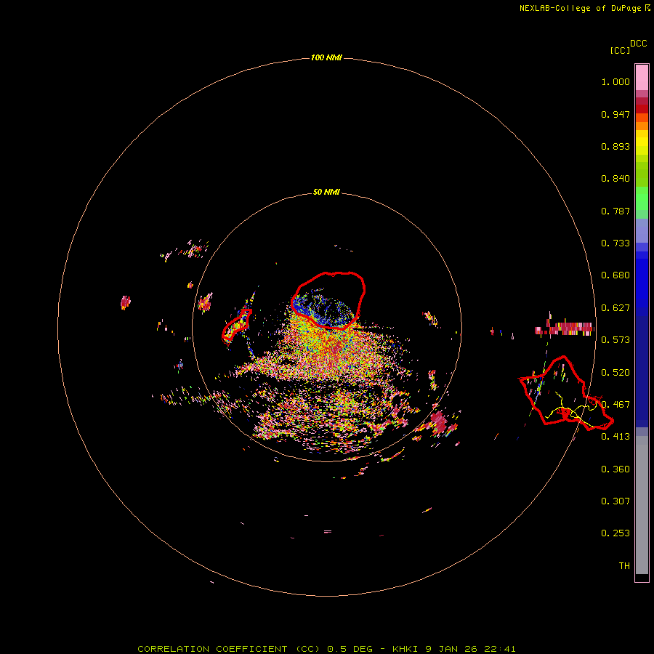
Task: Click the Correlation Coefficient KHKI caption text
Action: pyautogui.click(x=326, y=649)
